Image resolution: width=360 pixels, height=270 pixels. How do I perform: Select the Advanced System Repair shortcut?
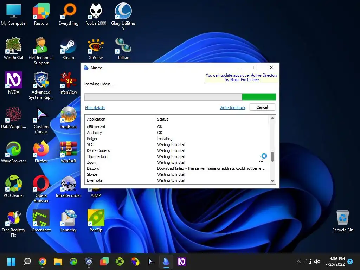pos(41,85)
